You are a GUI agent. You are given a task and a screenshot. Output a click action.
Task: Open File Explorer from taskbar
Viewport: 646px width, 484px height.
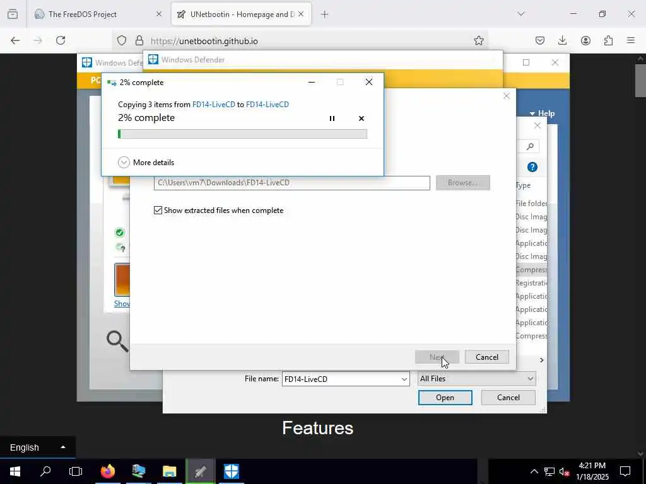[169, 471]
